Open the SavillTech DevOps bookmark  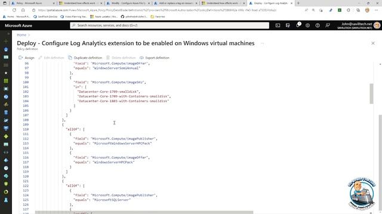(45, 17)
